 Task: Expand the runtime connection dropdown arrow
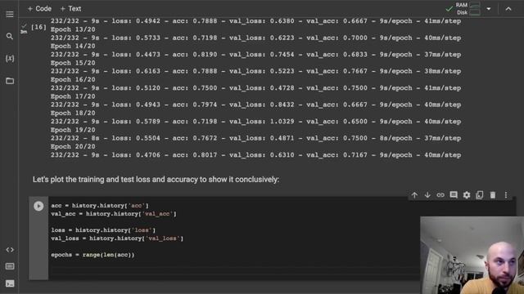[x=489, y=9]
